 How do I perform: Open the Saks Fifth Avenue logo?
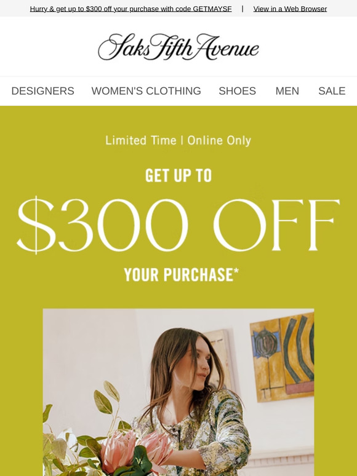pos(178,47)
